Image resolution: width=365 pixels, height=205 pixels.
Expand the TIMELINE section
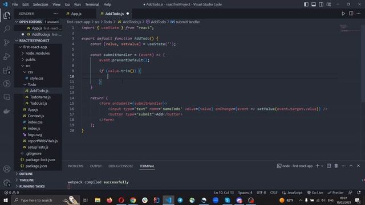click(38, 180)
